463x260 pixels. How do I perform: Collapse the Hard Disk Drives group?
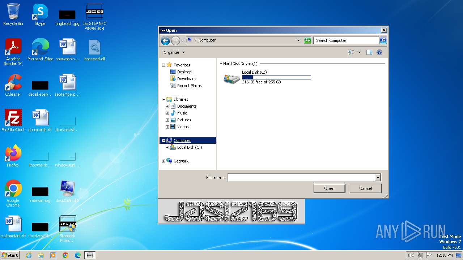pos(221,64)
